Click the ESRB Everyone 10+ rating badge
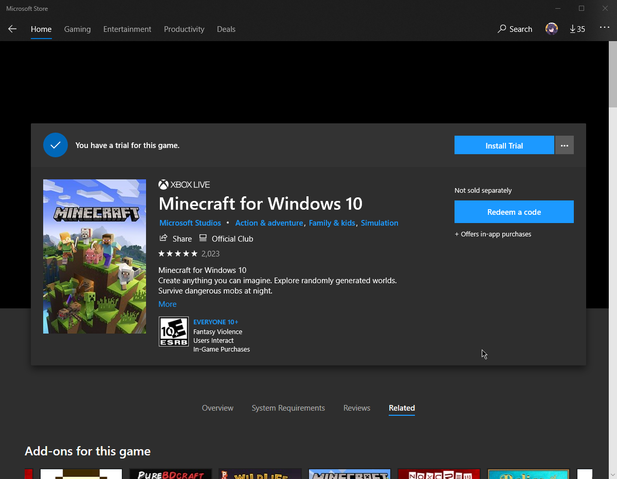The image size is (617, 479). pos(174,331)
